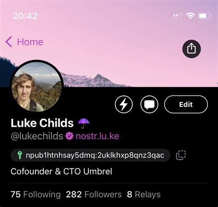Go back to Home
Viewport: 218px width, 207px height.
24,42
